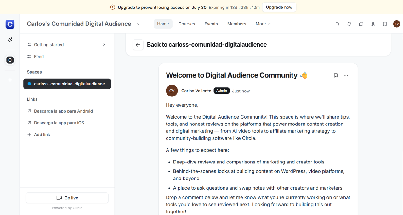The width and height of the screenshot is (403, 215).
Task: Click the Links section heading
Action: coord(32,99)
